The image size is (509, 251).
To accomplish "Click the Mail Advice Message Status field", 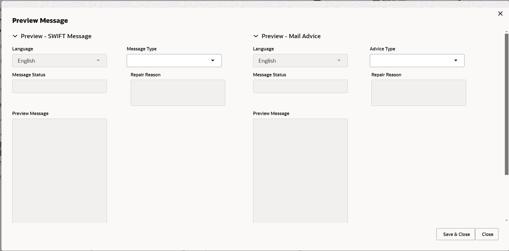I will pos(300,86).
